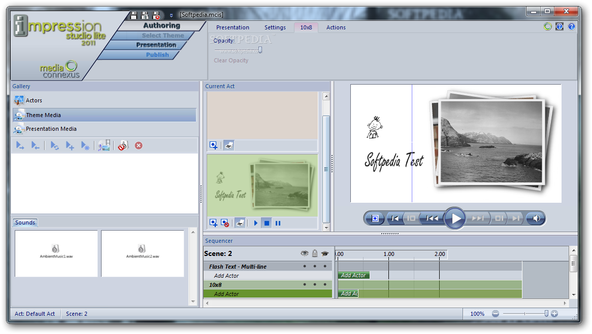Select the blank first scene thumbnail
The width and height of the screenshot is (592, 334).
[262, 116]
